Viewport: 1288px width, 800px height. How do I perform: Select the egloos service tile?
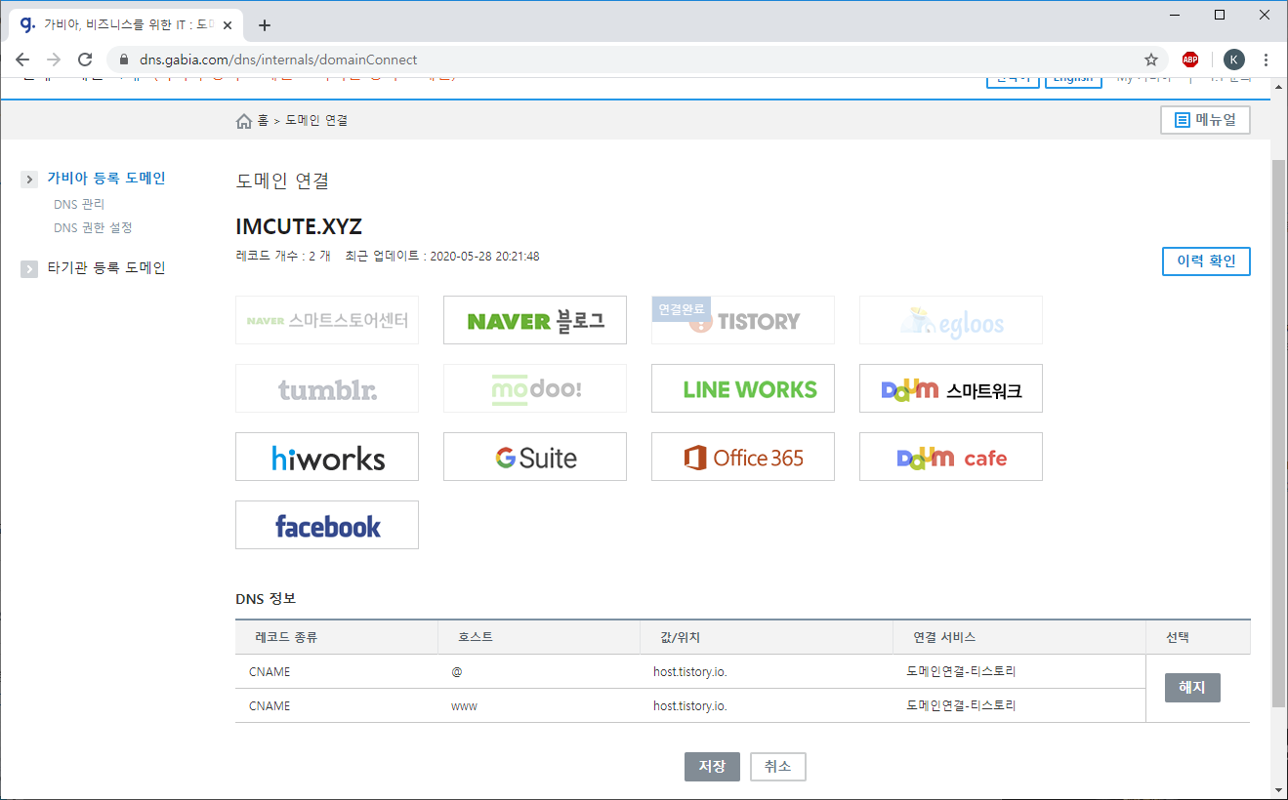951,320
